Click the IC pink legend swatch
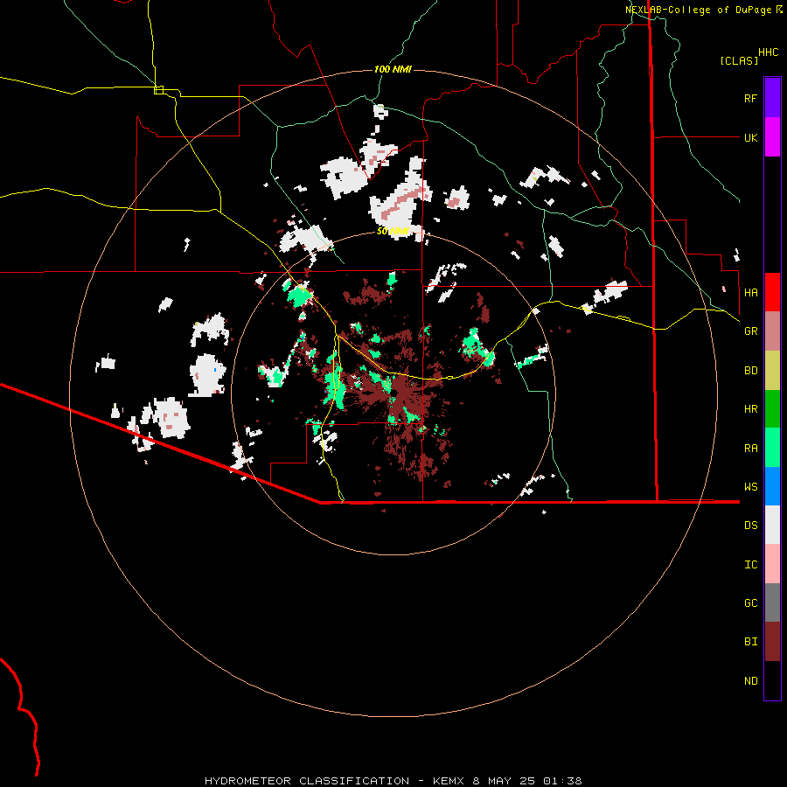Image resolution: width=787 pixels, height=787 pixels. coord(772,564)
